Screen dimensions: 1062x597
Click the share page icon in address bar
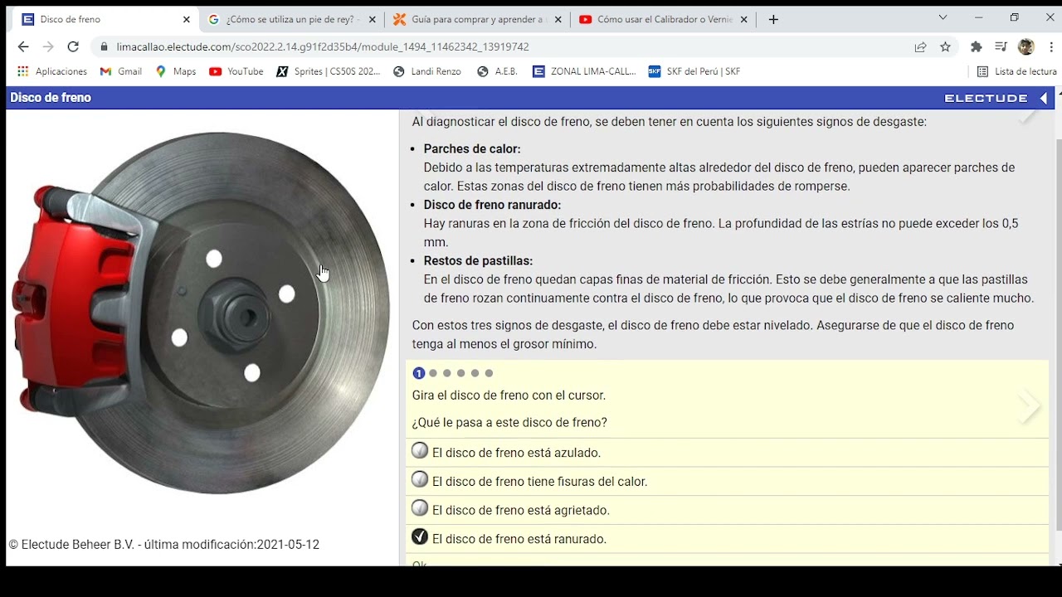pyautogui.click(x=920, y=47)
